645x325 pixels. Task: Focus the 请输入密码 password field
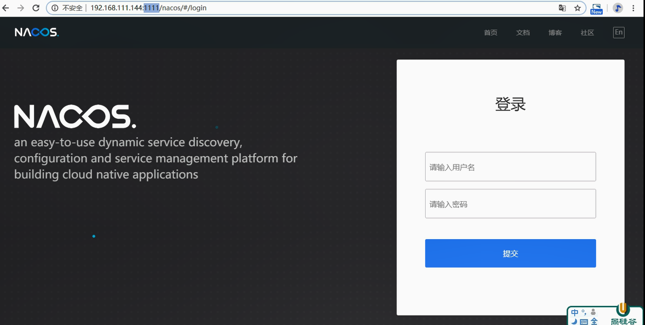click(x=510, y=204)
